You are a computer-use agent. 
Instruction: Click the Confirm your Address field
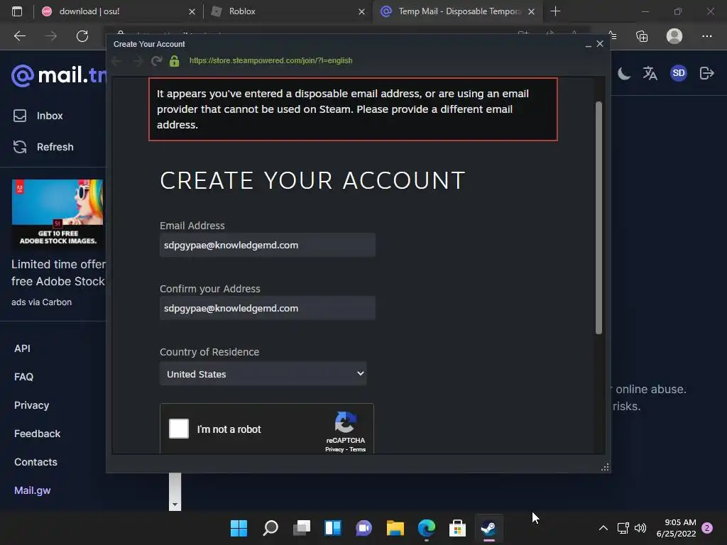pos(268,308)
